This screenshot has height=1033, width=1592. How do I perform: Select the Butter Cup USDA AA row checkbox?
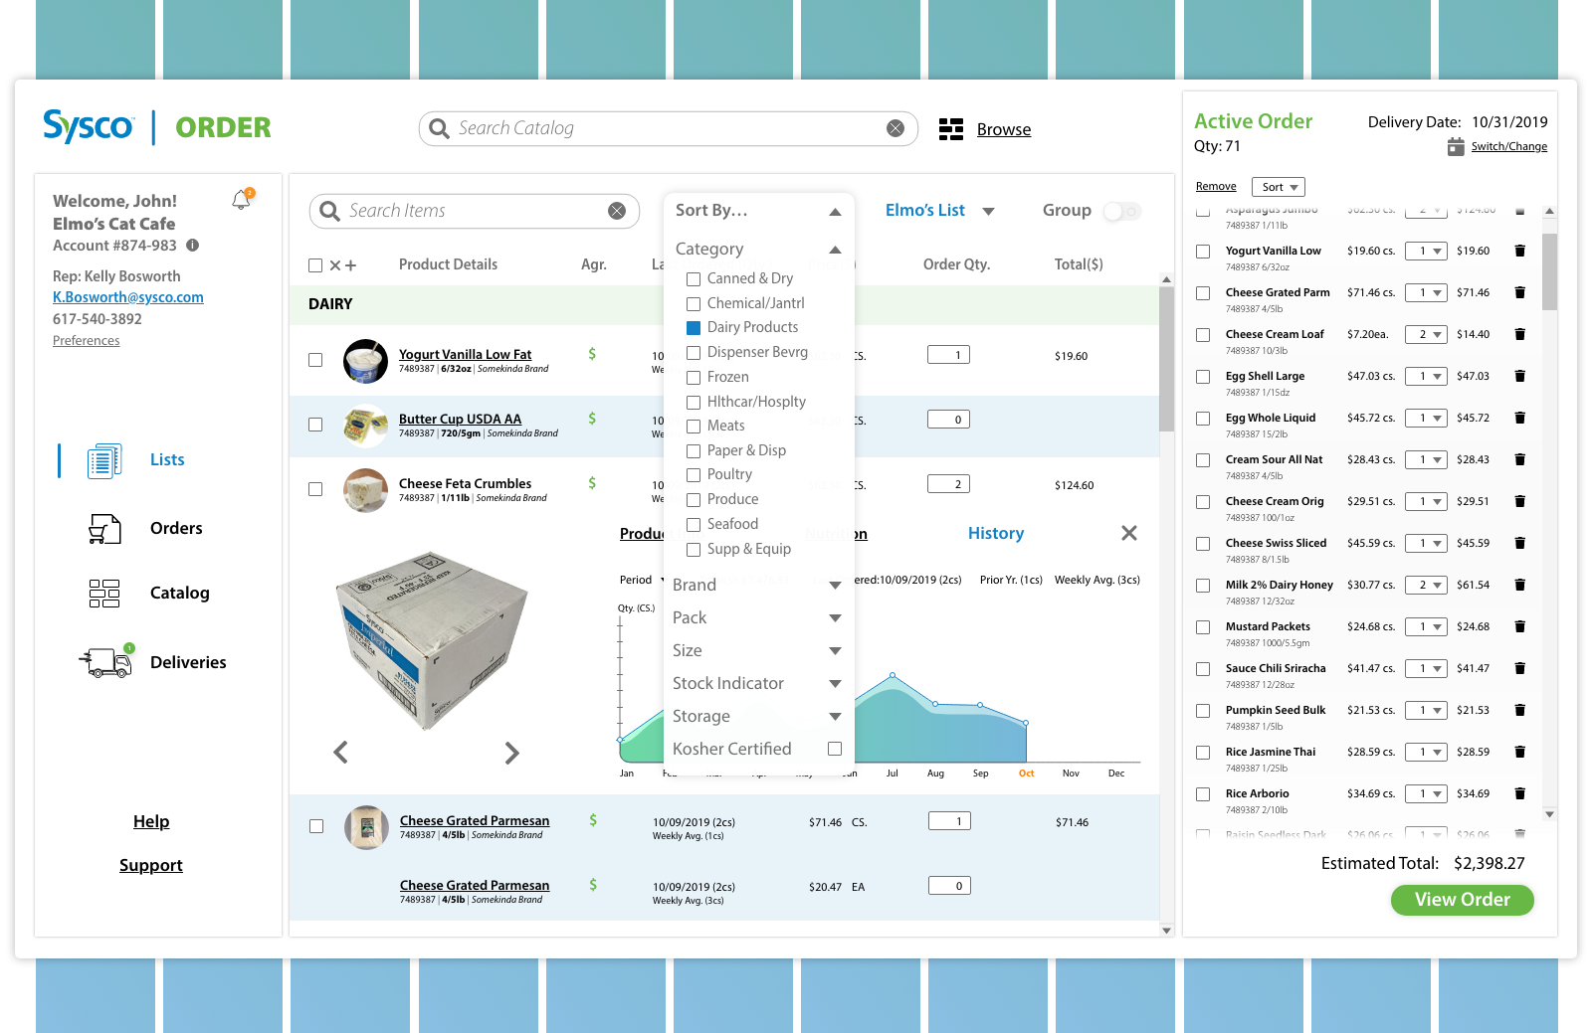(315, 425)
